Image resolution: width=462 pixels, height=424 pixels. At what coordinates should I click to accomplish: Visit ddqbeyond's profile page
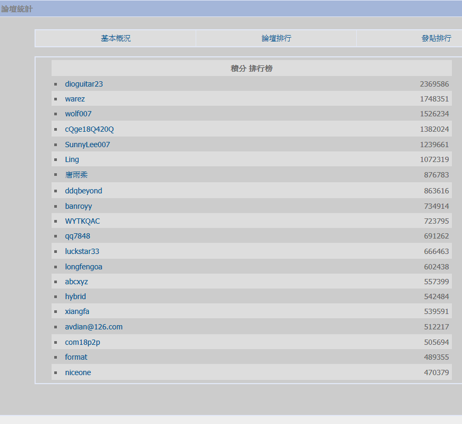pos(83,191)
